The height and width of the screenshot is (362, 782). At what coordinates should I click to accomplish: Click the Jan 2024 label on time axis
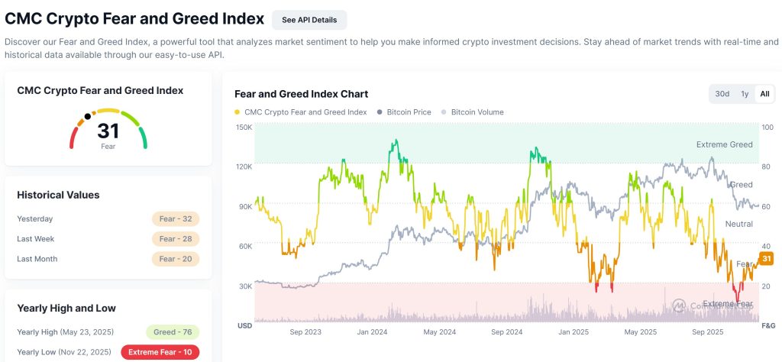373,332
